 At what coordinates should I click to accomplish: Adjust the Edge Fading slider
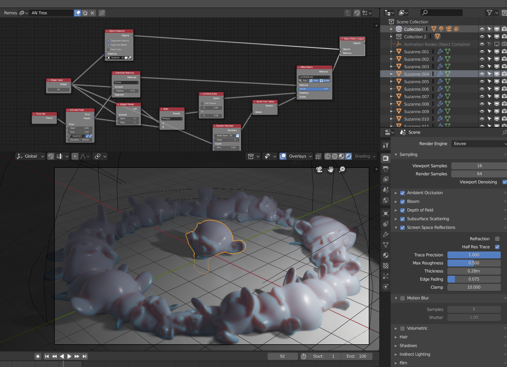[x=474, y=279]
